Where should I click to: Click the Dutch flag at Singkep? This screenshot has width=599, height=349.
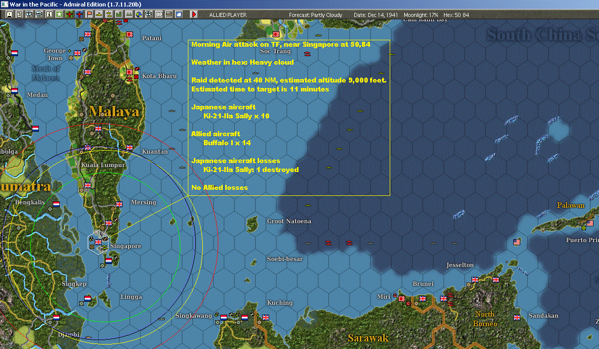coord(88,298)
